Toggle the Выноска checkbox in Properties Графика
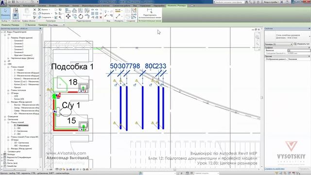This screenshot has height=175, width=311. coord(289,51)
